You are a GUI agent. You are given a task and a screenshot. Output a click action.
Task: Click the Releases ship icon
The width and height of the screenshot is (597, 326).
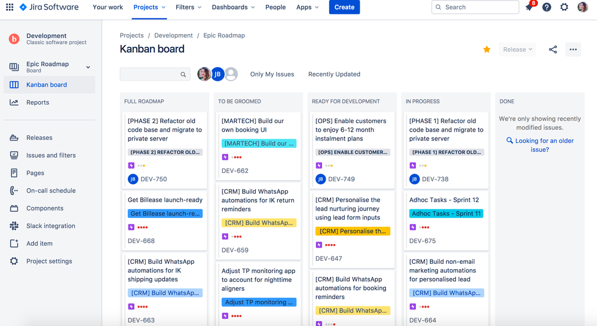click(x=14, y=138)
